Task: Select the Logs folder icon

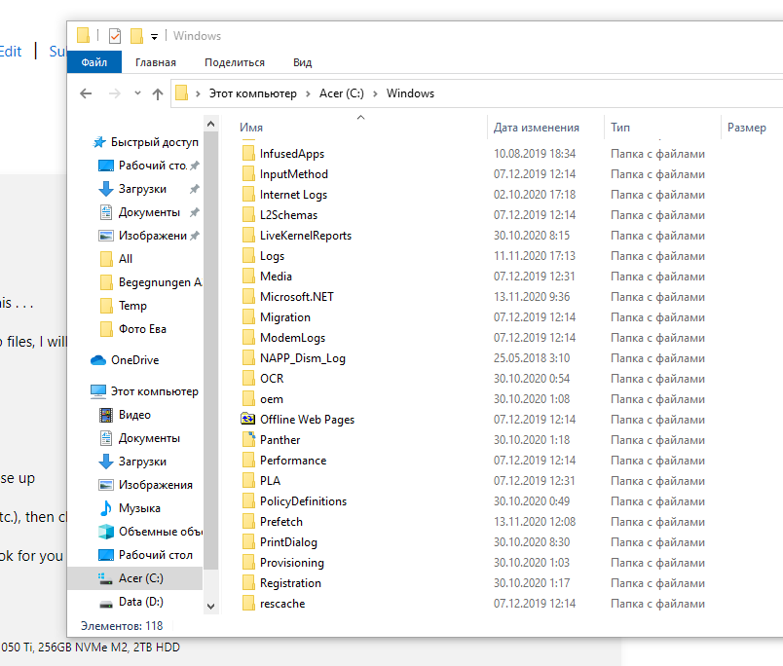Action: pyautogui.click(x=248, y=256)
